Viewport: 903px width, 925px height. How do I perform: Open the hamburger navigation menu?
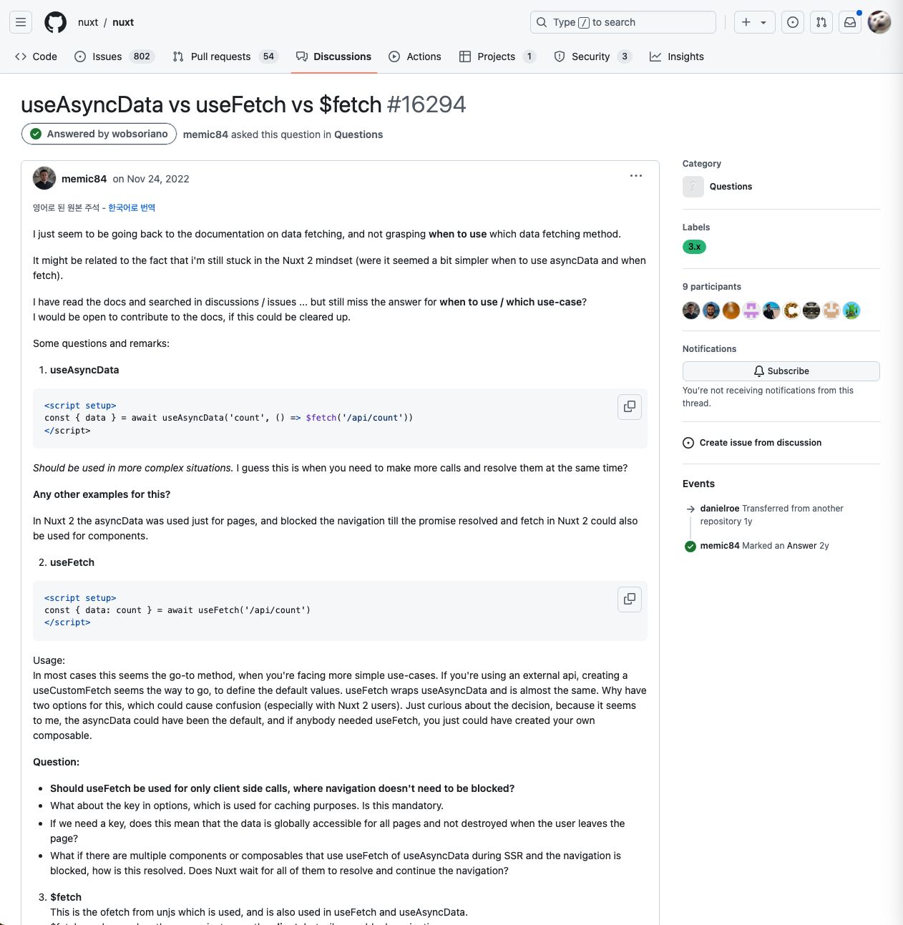[x=21, y=22]
